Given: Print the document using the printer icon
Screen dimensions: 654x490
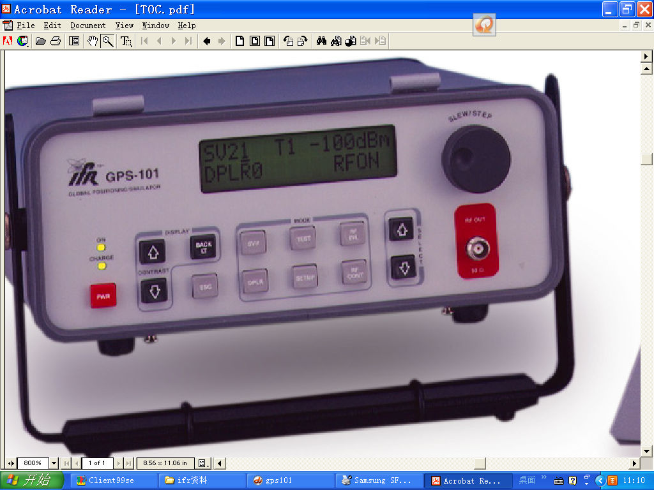Looking at the screenshot, I should click(56, 41).
